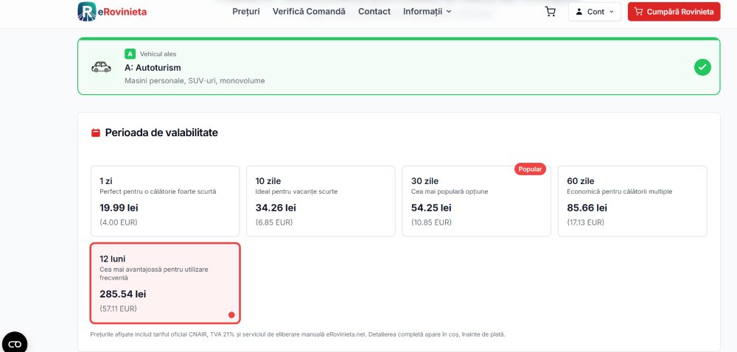Click the green A vehicle badge
Viewport: 737px width, 352px height.
click(x=130, y=54)
